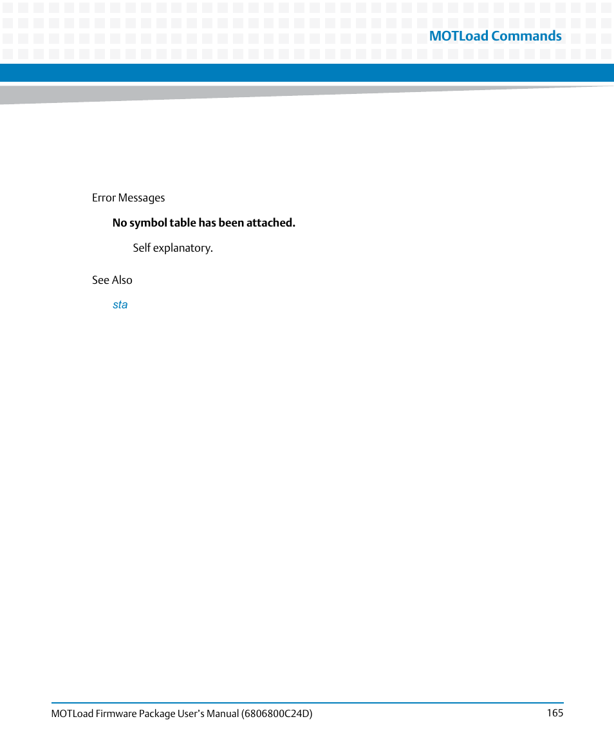The height and width of the screenshot is (737, 614).
Task: Click the 'MOTLoad Commands' page header
Action: (x=495, y=35)
